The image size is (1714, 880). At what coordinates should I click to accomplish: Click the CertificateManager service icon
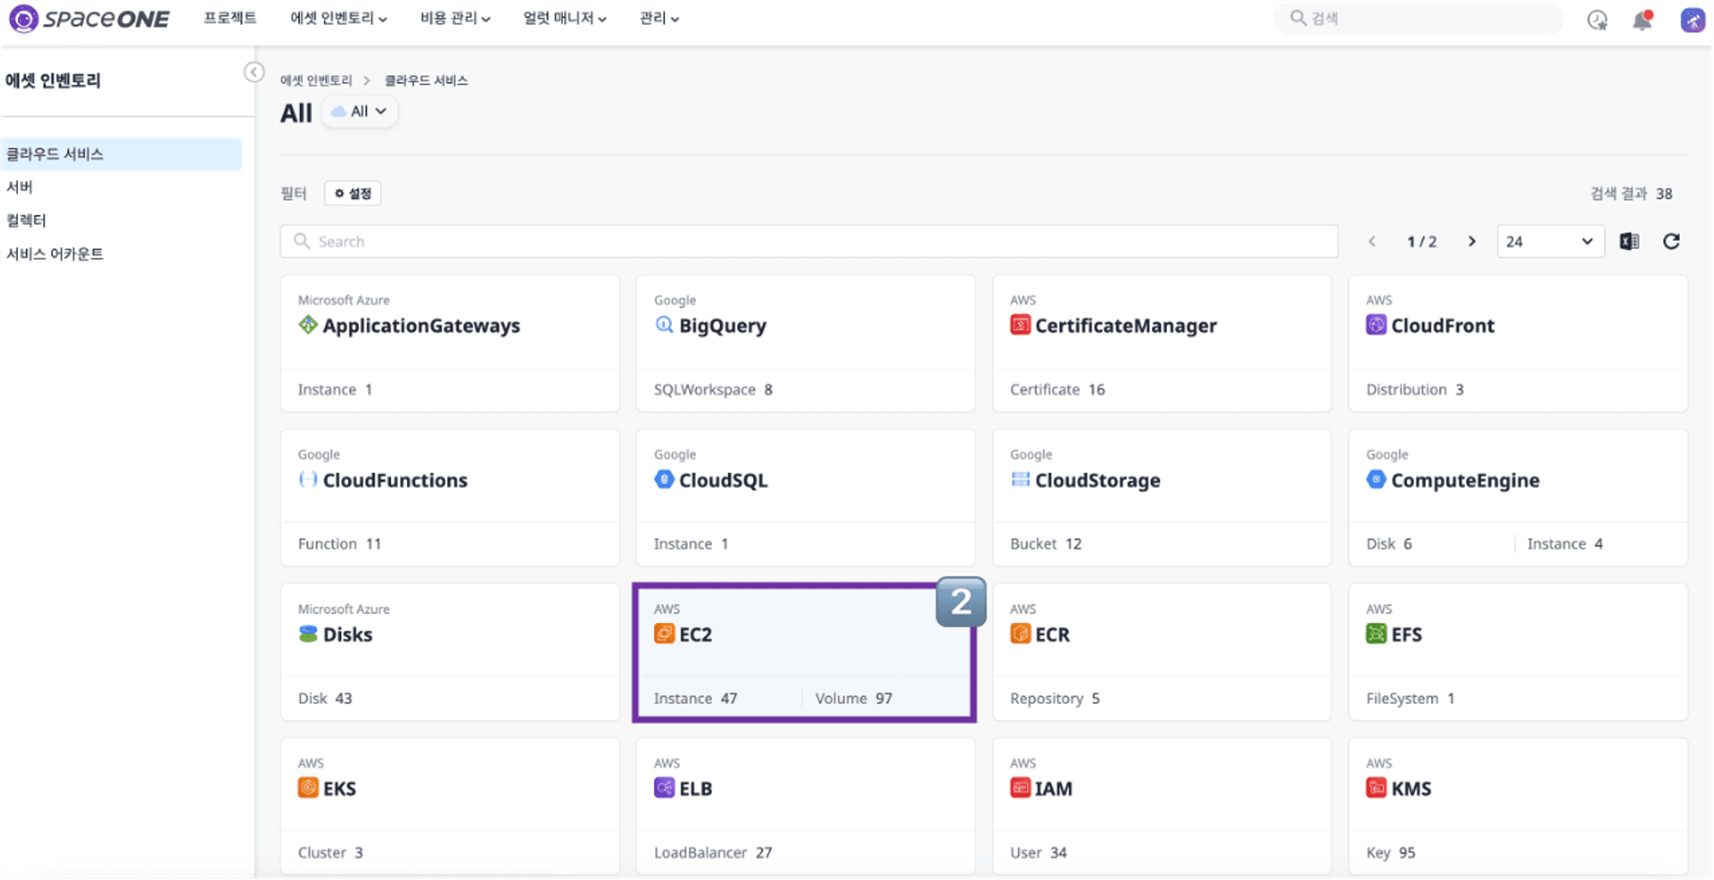(x=1020, y=325)
